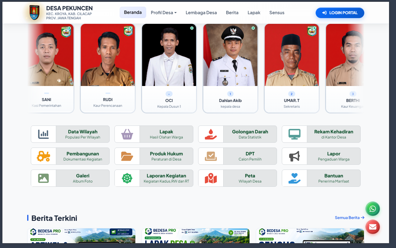Click the Golongan Darah blood drop icon
This screenshot has width=396, height=248.
pyautogui.click(x=211, y=134)
